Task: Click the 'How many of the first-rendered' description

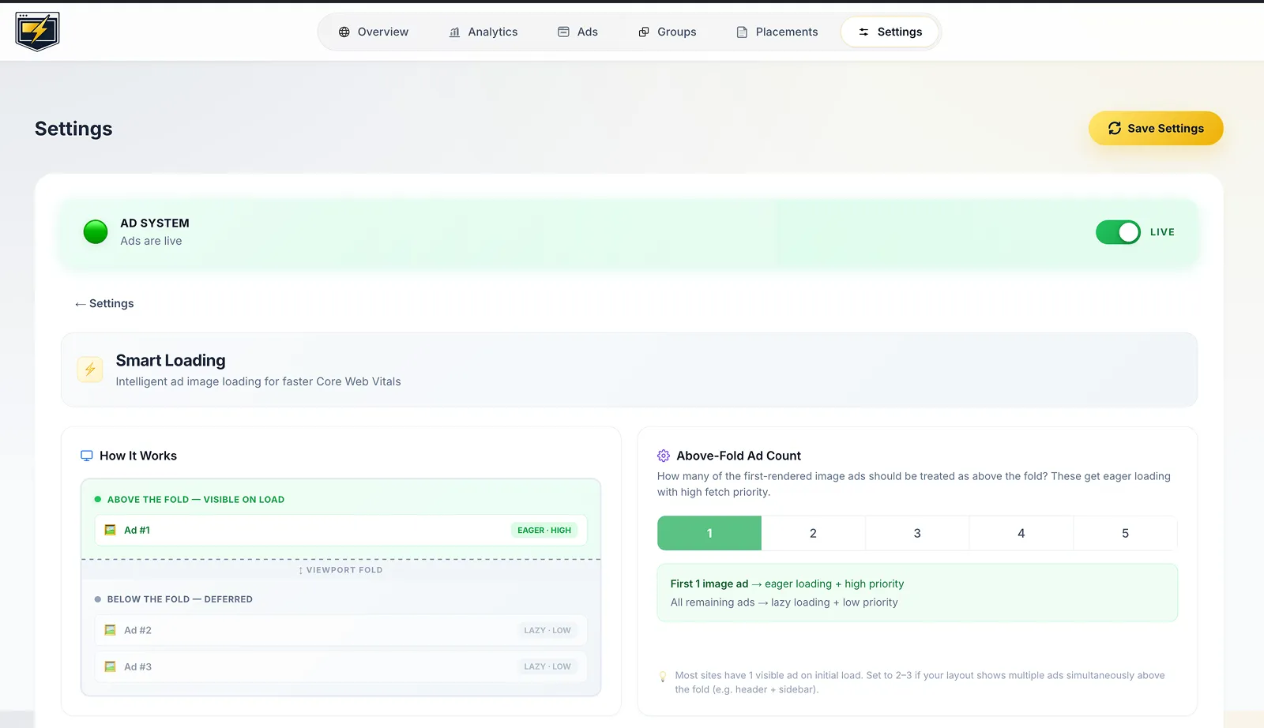Action: [x=914, y=484]
